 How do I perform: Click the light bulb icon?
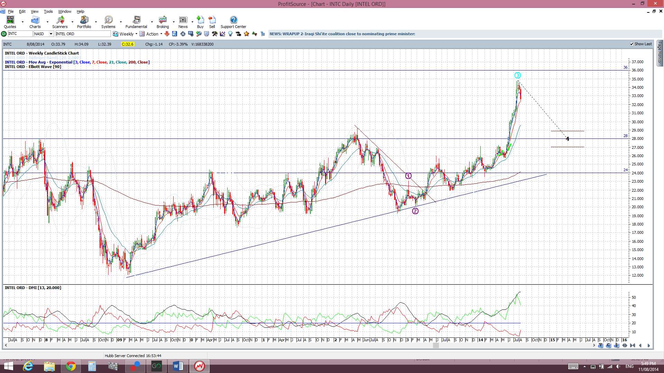[x=230, y=34]
